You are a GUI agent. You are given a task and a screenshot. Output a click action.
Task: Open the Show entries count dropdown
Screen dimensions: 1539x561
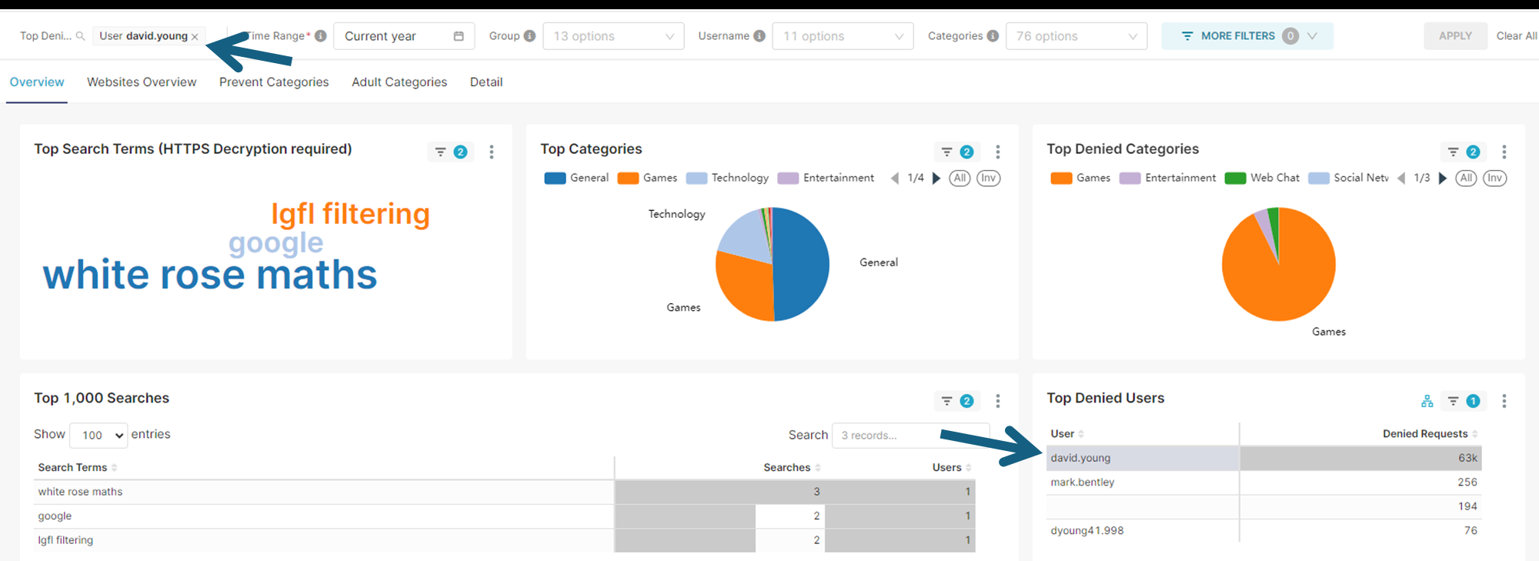[x=98, y=436]
